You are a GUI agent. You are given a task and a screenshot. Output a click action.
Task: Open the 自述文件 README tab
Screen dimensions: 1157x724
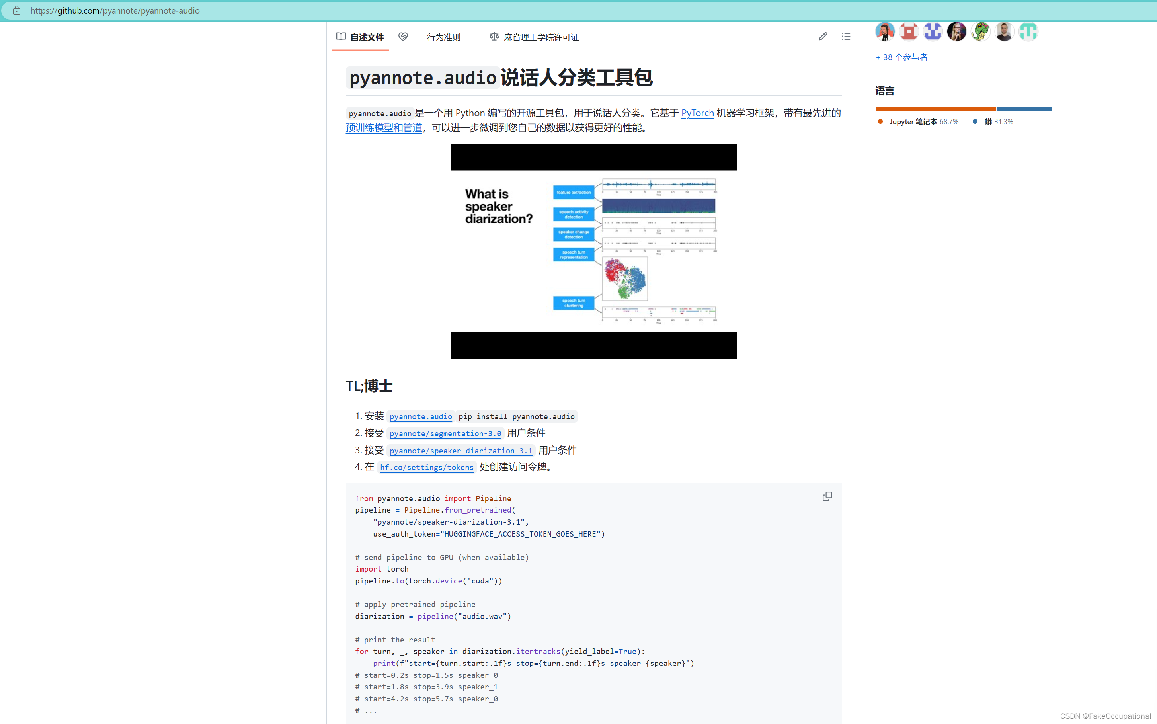pos(360,37)
